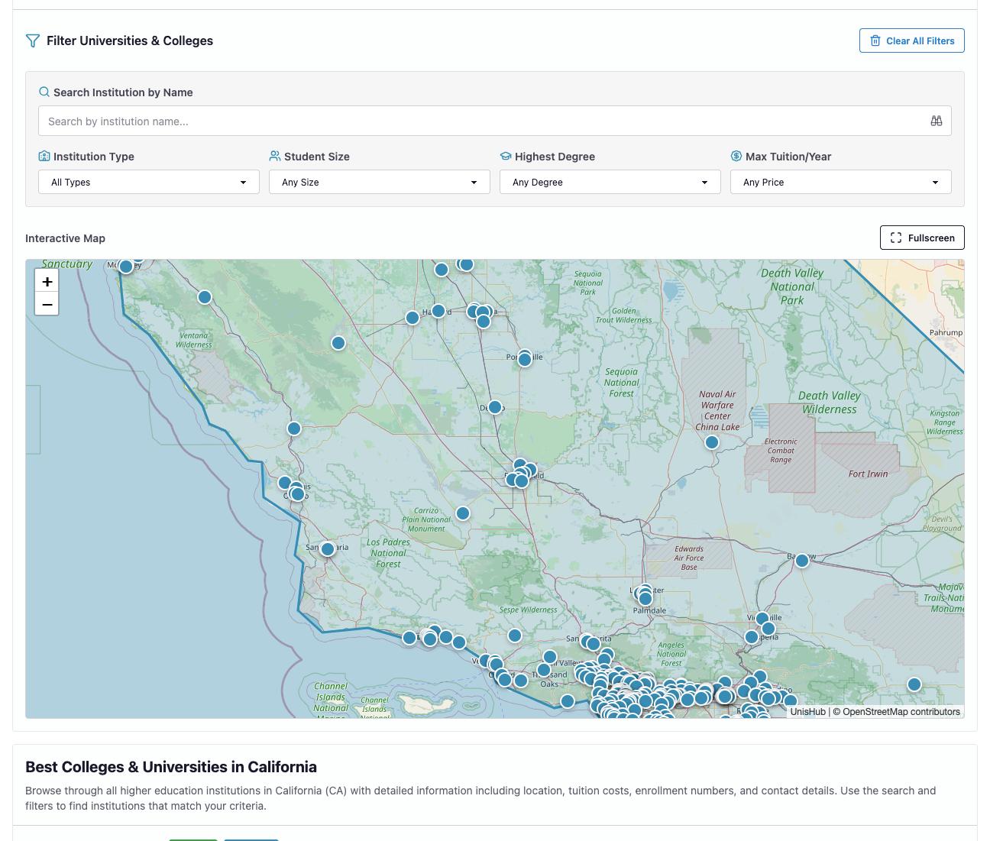Click the map marker near China Lake

tap(712, 442)
